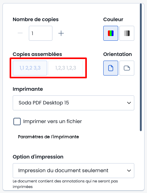
Task: Expand print option chevron for Impression du document seulement
Action: [x=129, y=171]
